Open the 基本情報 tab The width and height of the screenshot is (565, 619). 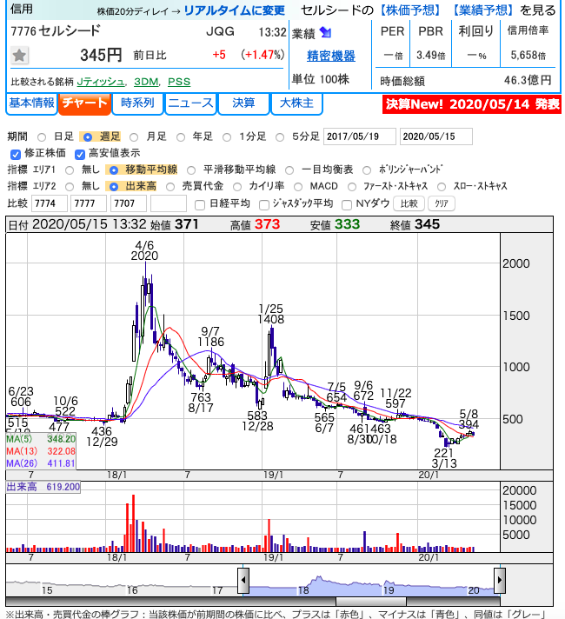tap(31, 103)
